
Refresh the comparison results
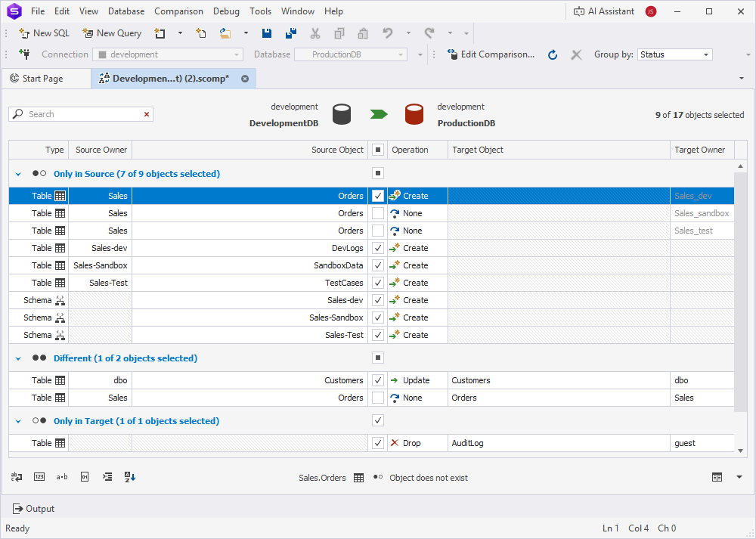551,54
